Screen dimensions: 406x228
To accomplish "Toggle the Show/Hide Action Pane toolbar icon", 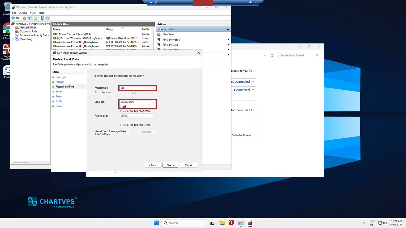I will pyautogui.click(x=47, y=18).
